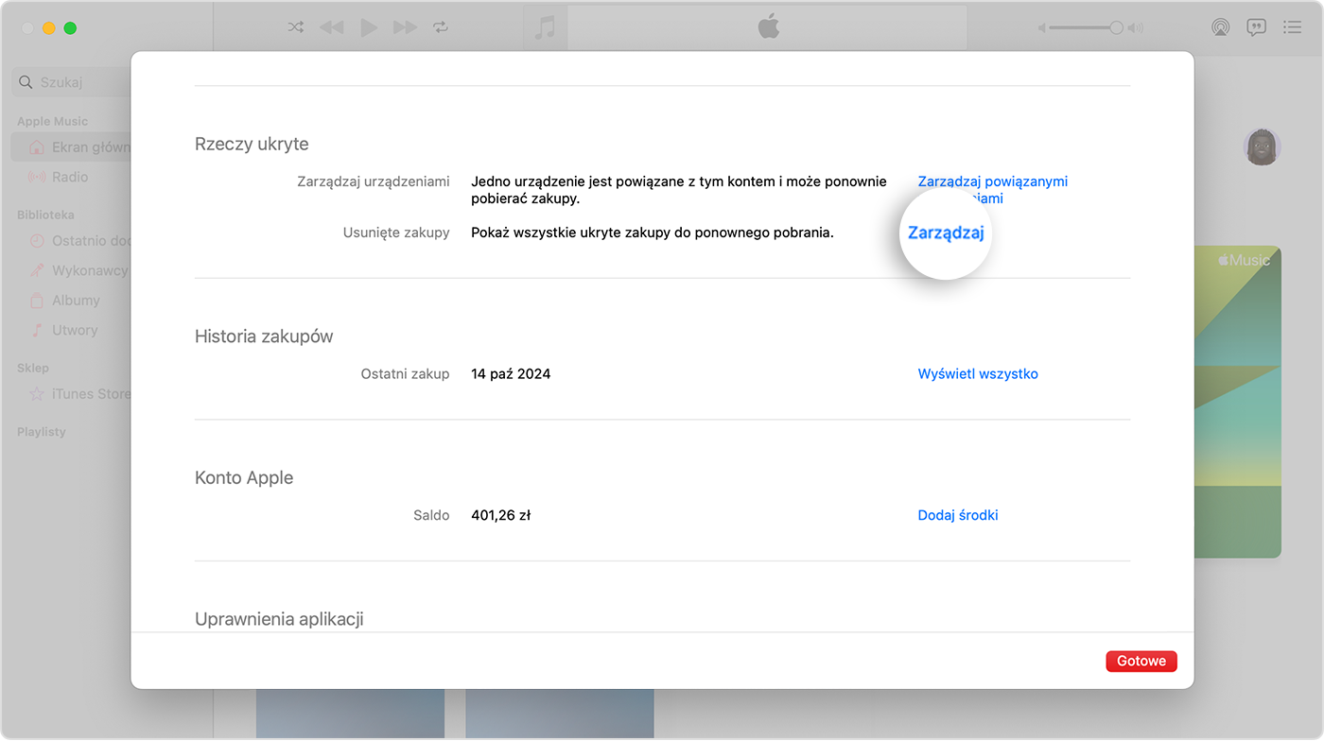Toggle shuffle playback
This screenshot has height=741, width=1324.
point(296,27)
